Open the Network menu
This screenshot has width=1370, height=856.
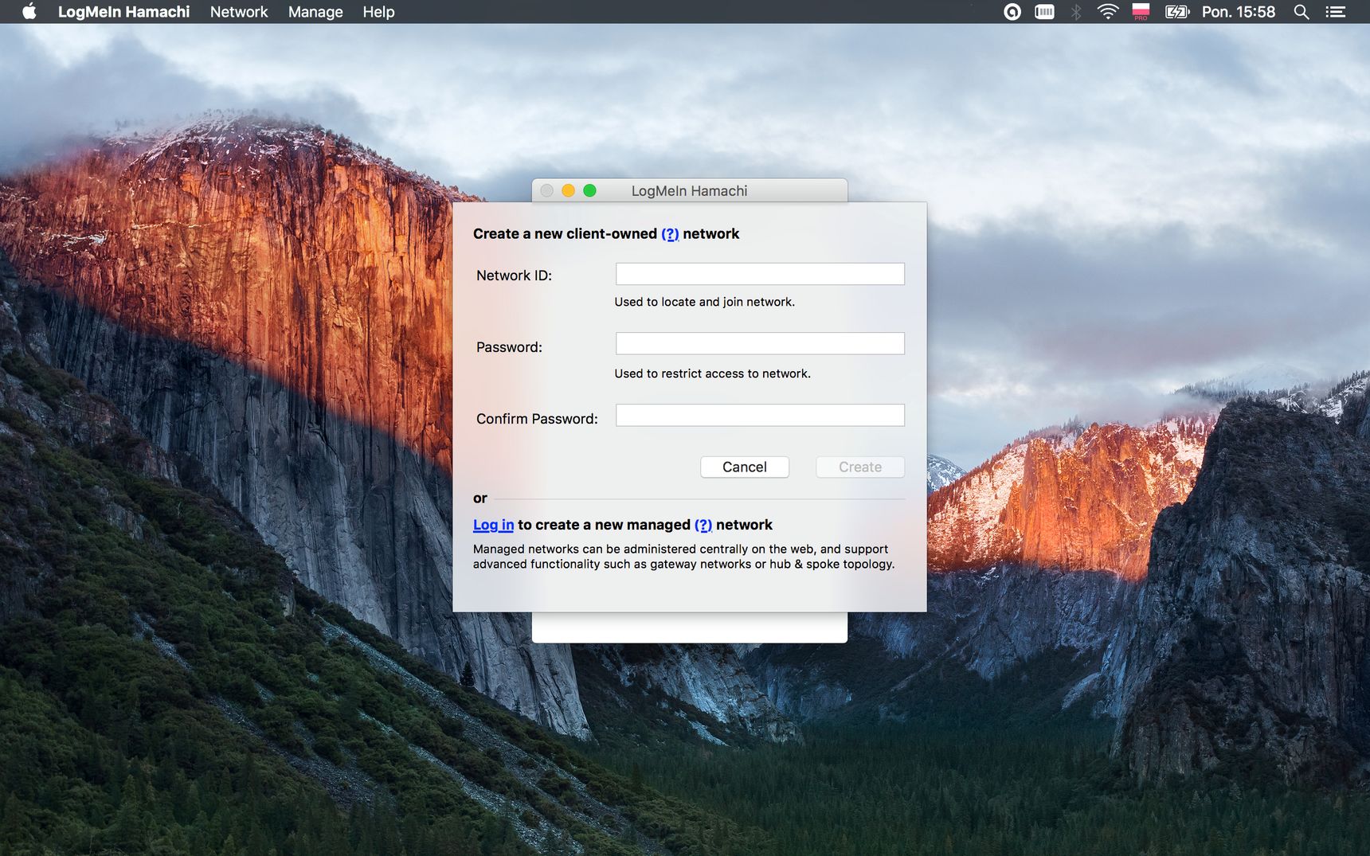(x=239, y=12)
